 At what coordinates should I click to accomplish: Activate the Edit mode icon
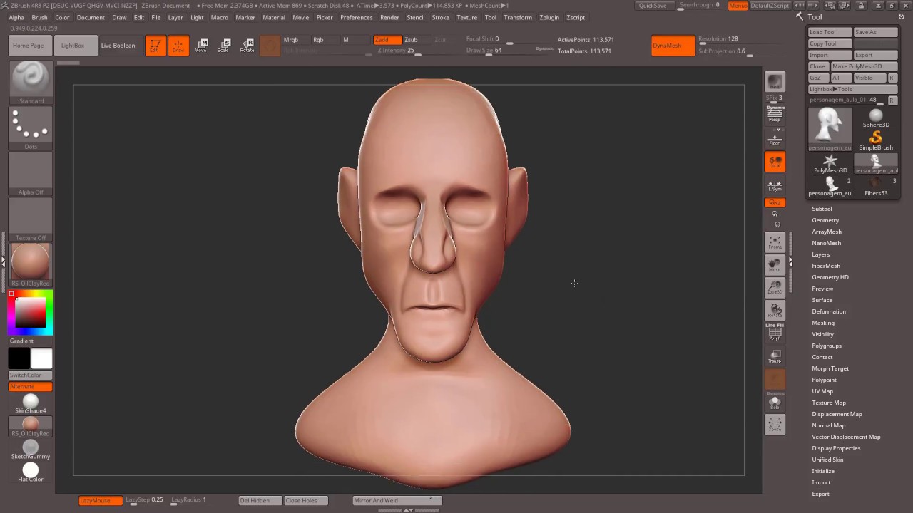pos(155,46)
